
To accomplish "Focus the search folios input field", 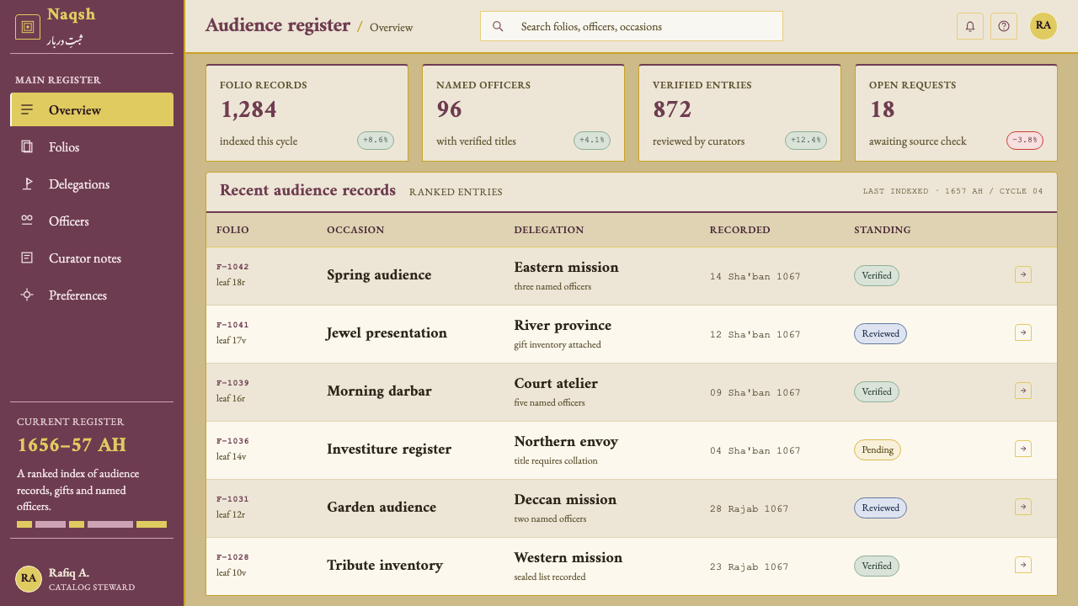I will pyautogui.click(x=632, y=26).
